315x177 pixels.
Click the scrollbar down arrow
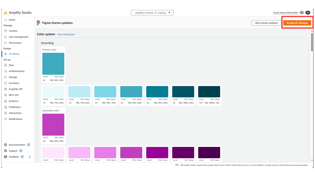tap(312, 160)
